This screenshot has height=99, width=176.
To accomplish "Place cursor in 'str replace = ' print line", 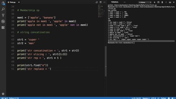I will (x=34, y=69).
